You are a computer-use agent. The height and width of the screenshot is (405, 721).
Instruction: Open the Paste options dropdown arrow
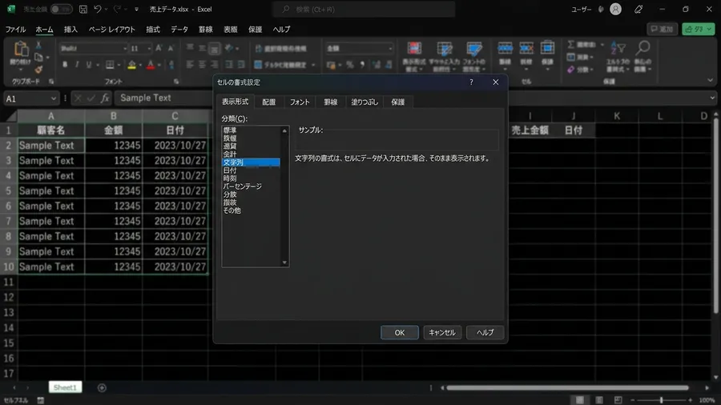click(21, 70)
